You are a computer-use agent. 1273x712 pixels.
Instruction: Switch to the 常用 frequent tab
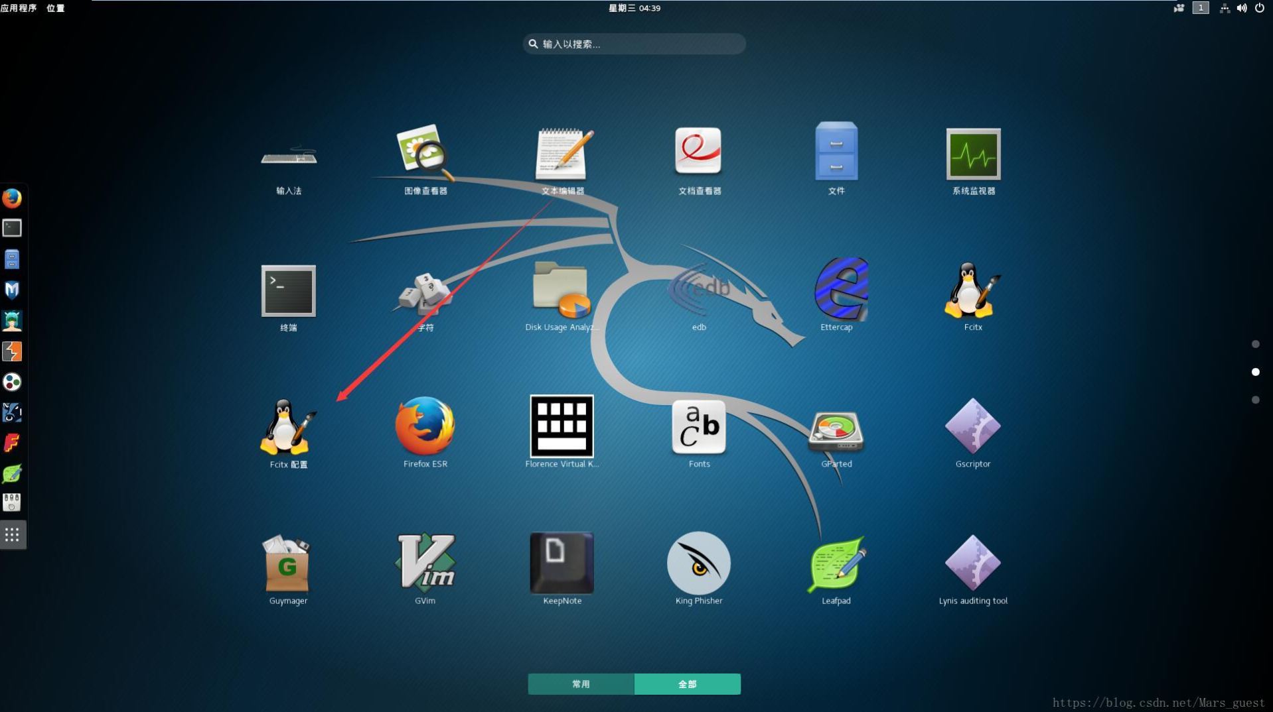[x=581, y=684]
